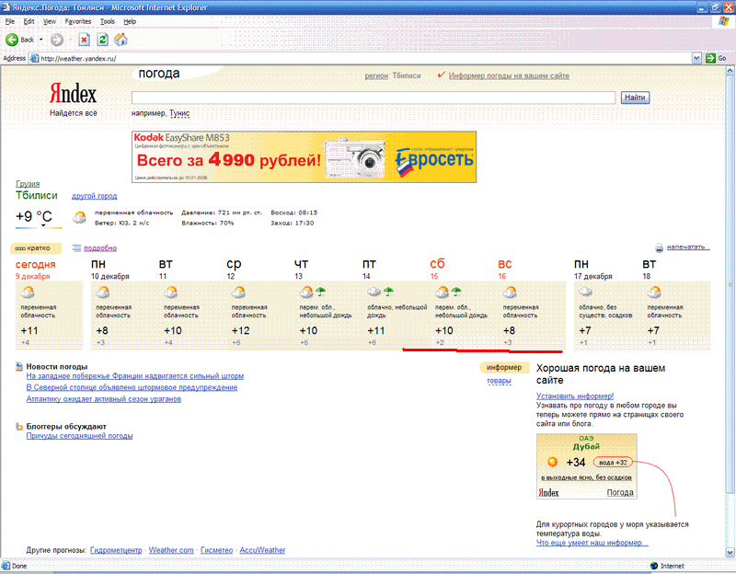Click в выходные ясно, без осадков link
Viewport: 736px width, 574px height.
(586, 477)
